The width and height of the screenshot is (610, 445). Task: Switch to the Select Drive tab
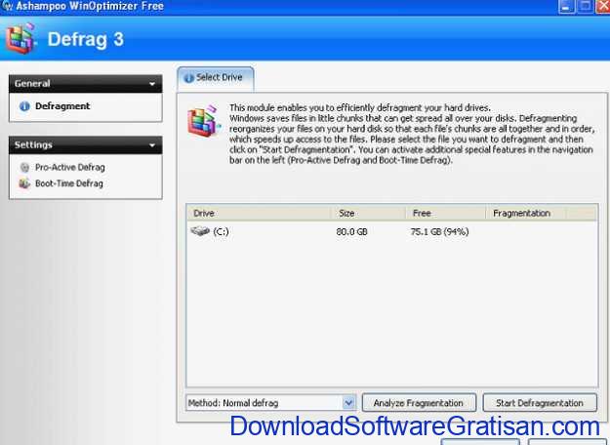(216, 79)
